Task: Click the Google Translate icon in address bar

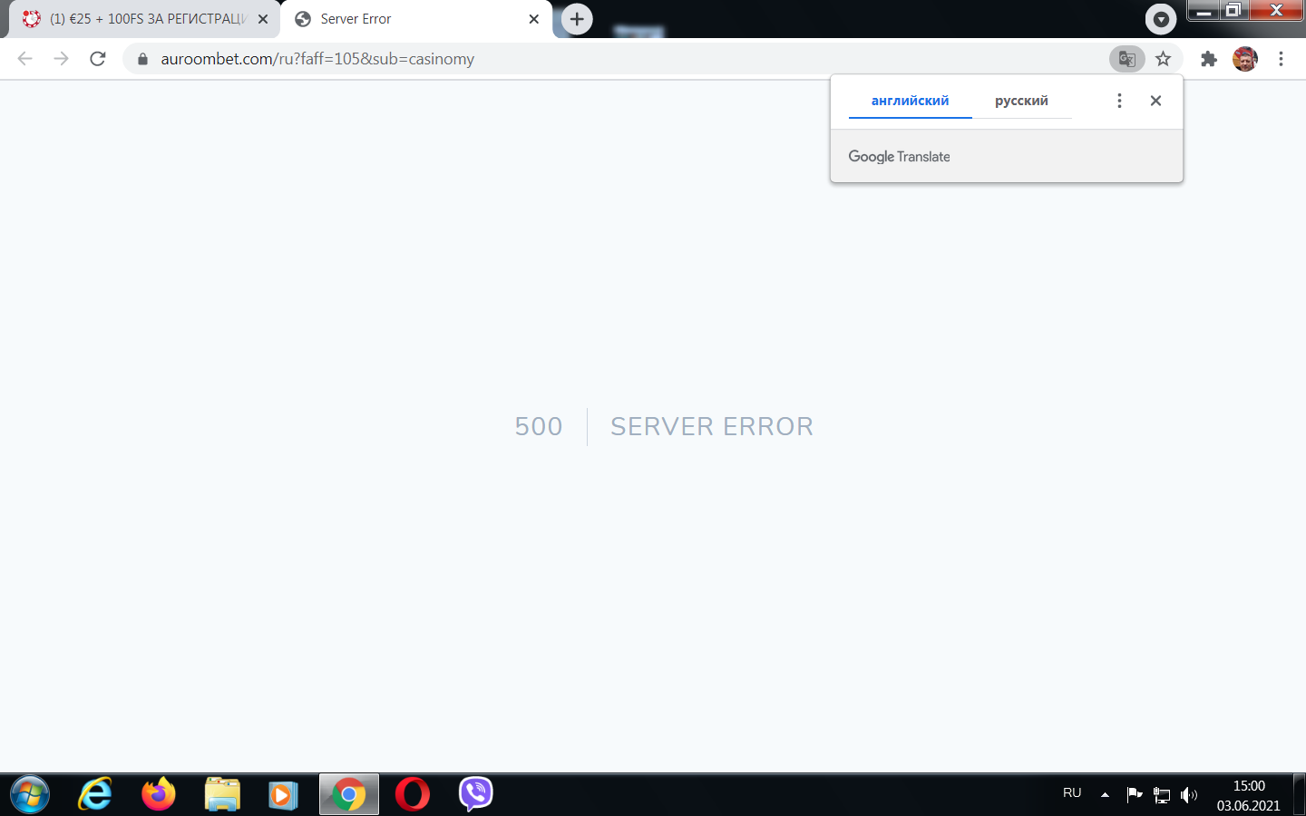Action: [1126, 59]
